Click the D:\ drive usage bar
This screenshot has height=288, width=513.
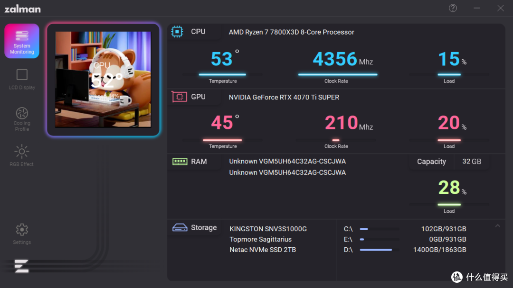380,250
